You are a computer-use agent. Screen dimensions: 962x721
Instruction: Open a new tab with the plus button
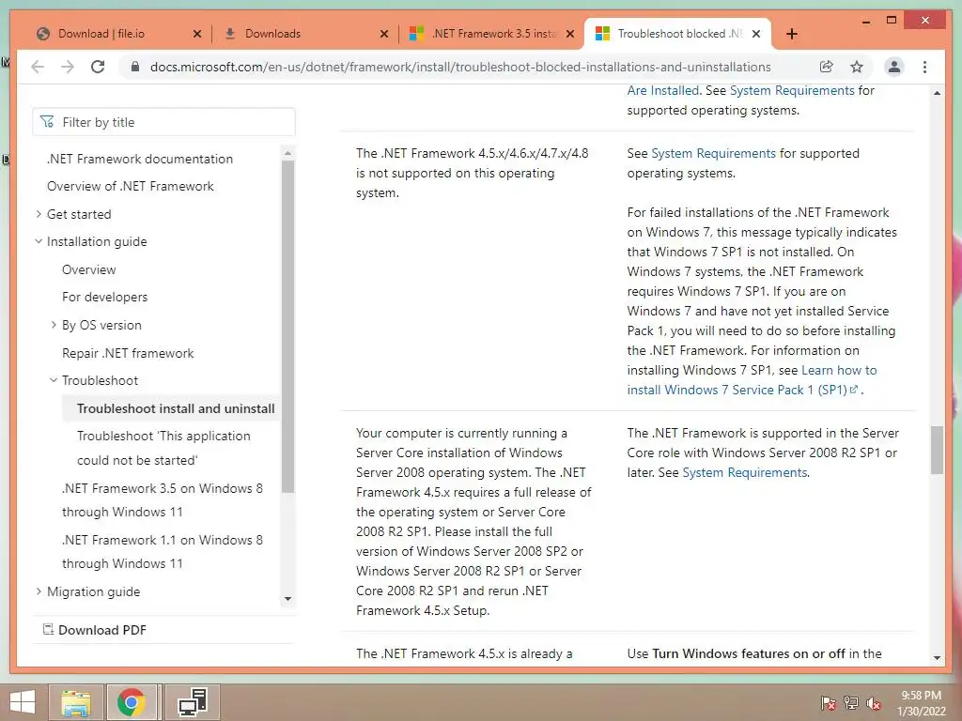point(792,34)
